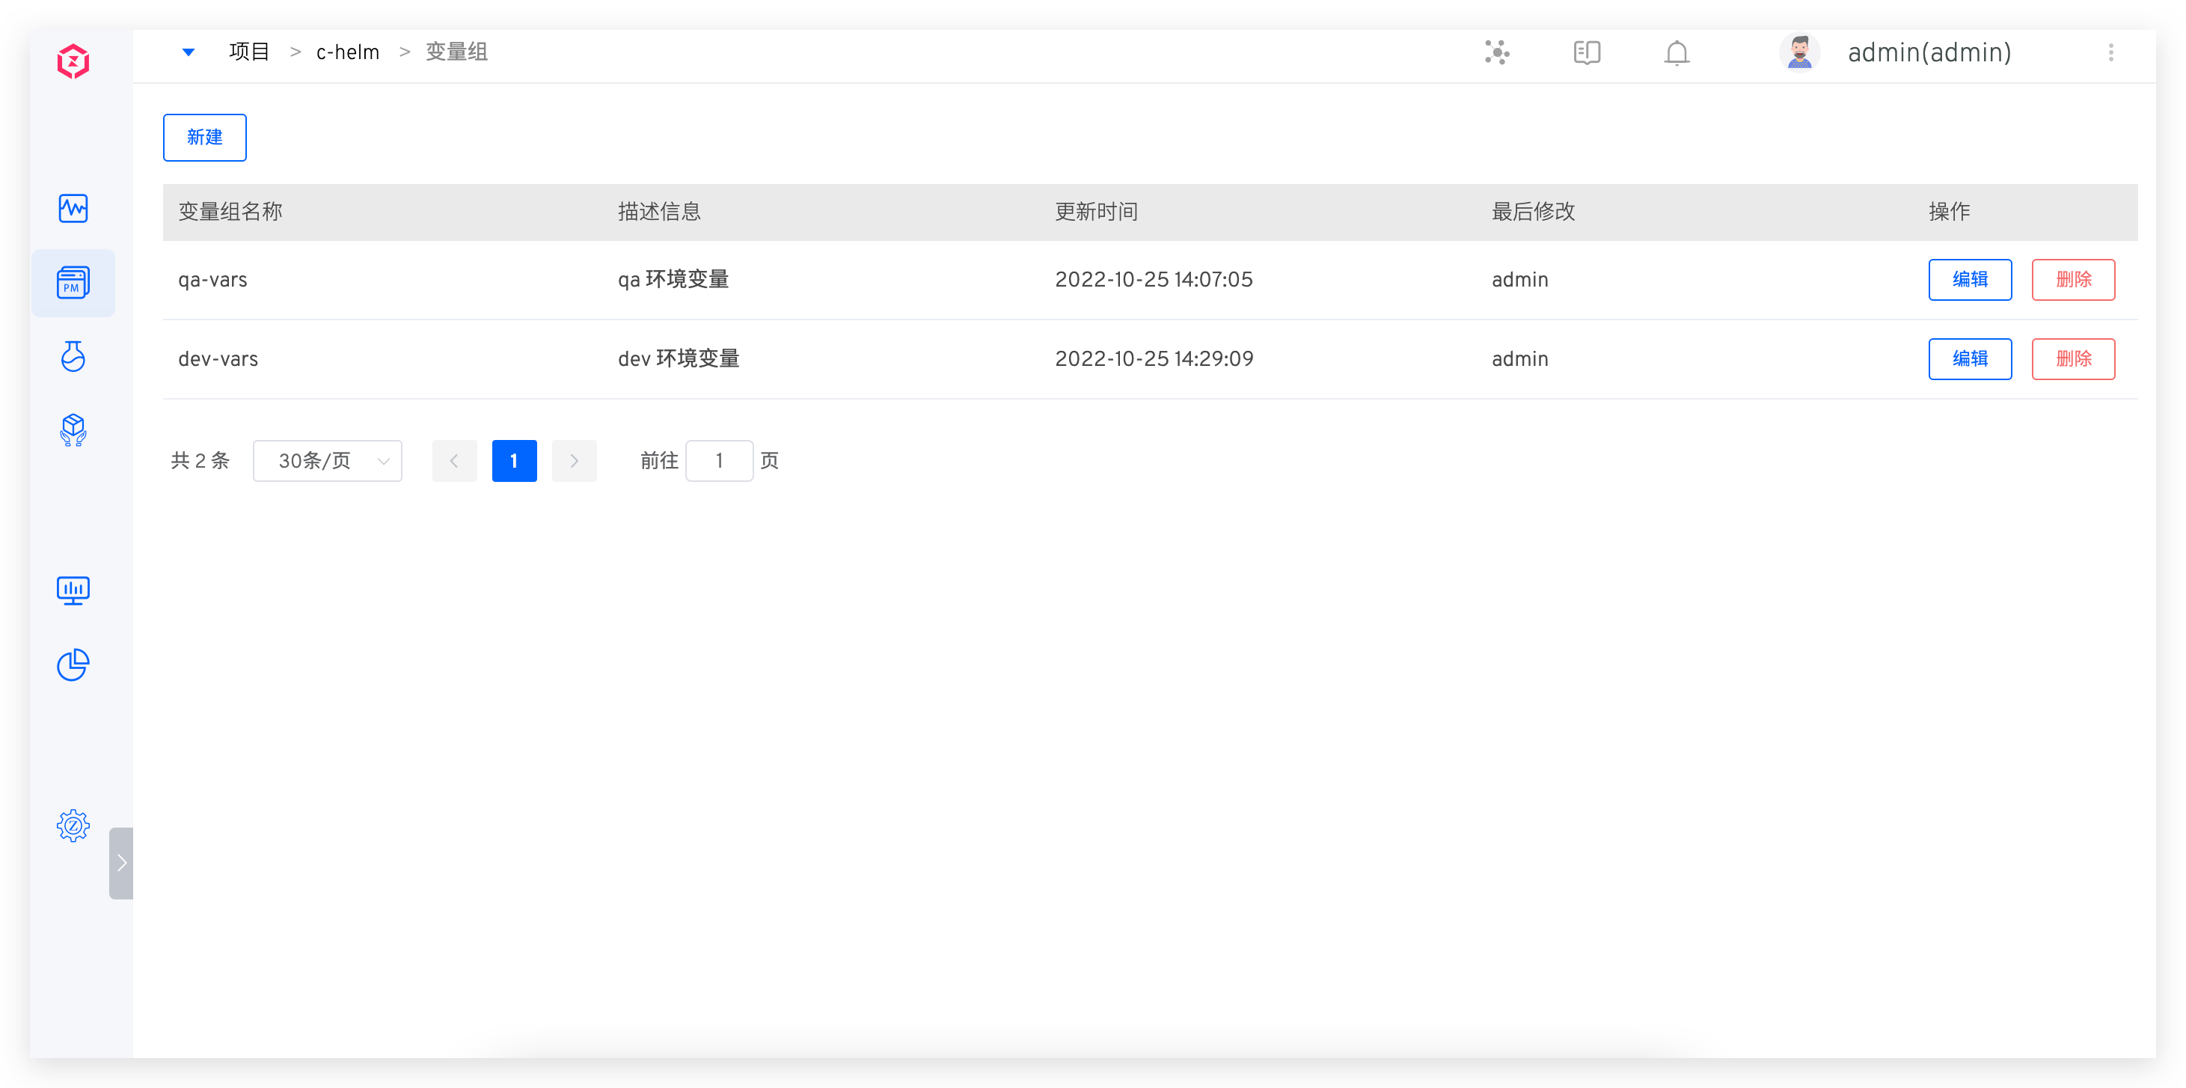Open the documentation book icon
Screen dimensions: 2186x1088
click(x=1586, y=52)
